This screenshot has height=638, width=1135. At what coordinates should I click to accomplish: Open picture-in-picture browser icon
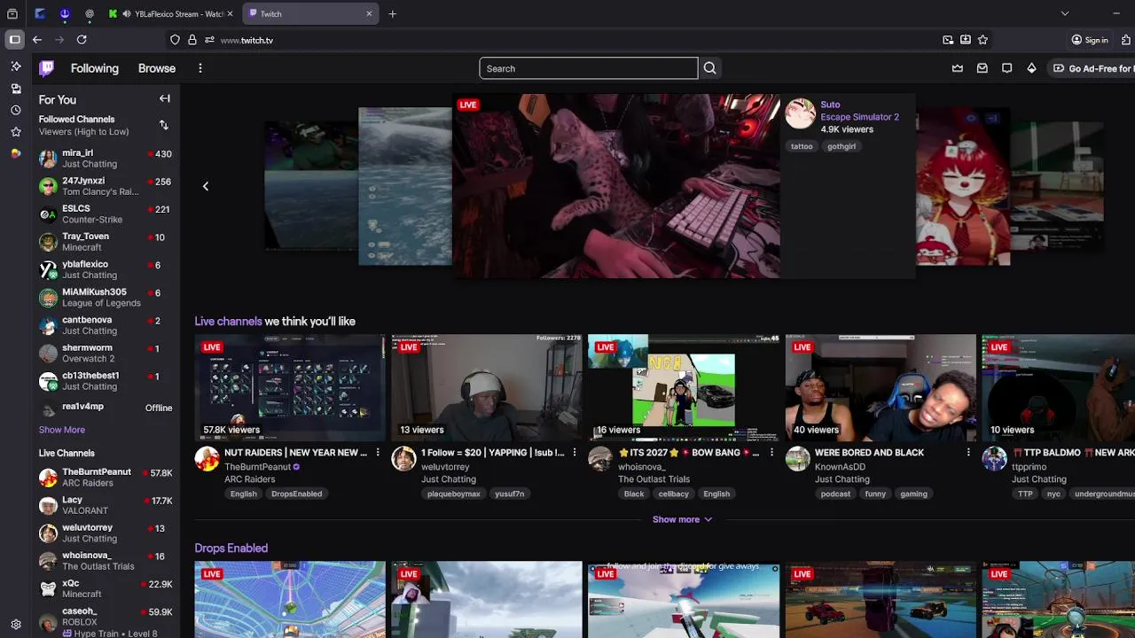tap(948, 40)
